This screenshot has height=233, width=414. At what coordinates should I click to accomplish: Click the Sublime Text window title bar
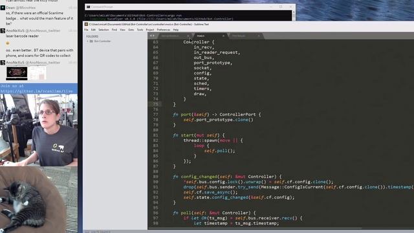pos(248,25)
